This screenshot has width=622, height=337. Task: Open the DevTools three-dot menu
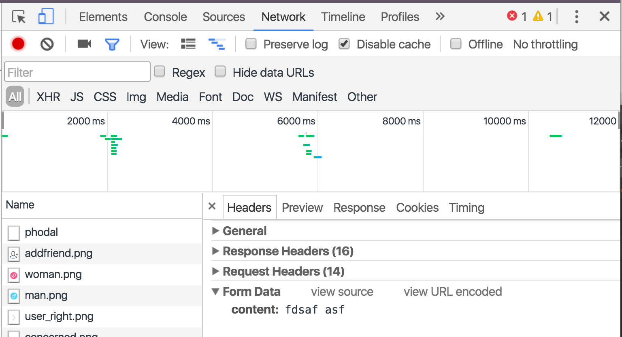(x=577, y=17)
